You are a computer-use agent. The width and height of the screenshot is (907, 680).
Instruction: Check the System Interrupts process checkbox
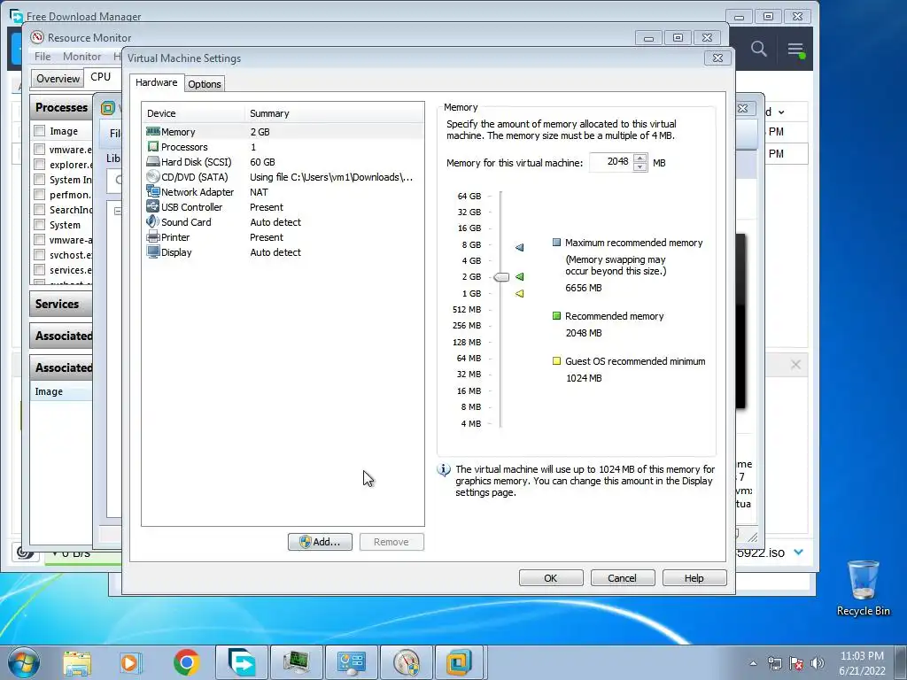point(39,179)
